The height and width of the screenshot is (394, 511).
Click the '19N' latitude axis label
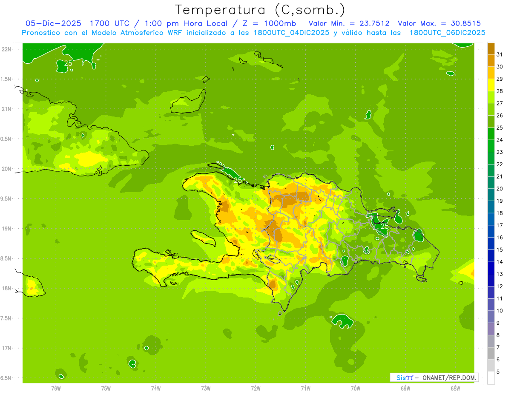click(6, 229)
